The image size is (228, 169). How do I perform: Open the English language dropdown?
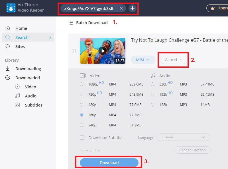(x=183, y=137)
